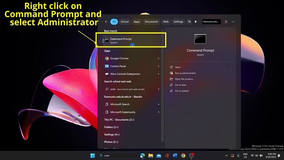Show hidden system tray icons
This screenshot has height=160, width=284.
tap(226, 156)
